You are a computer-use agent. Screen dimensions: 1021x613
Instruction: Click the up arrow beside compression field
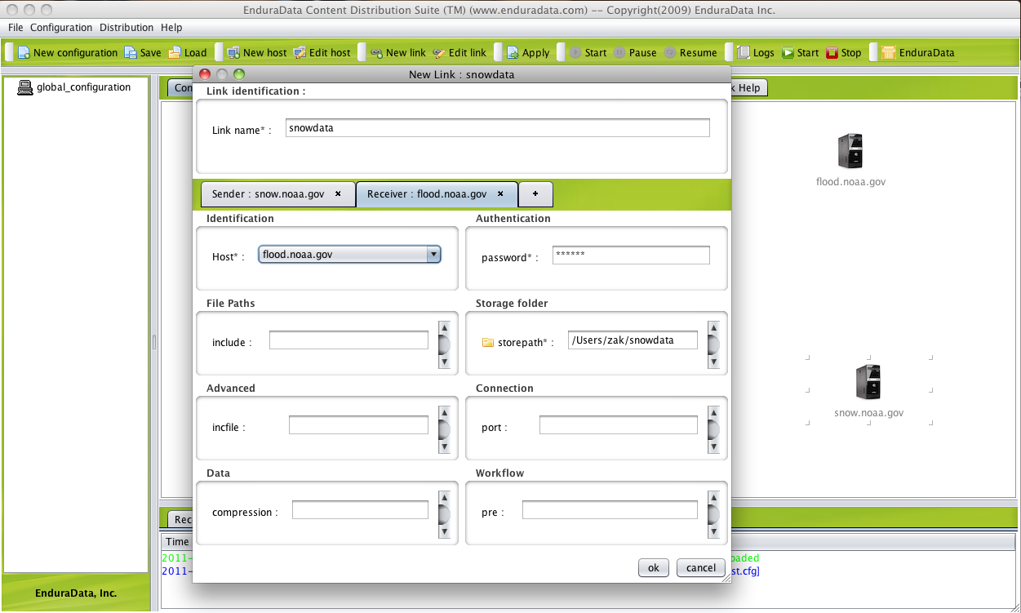click(444, 497)
